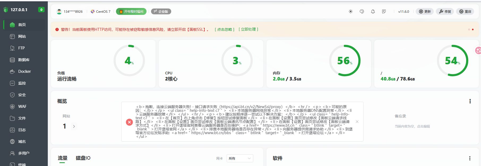The height and width of the screenshot is (166, 481).
Task: Open the 数据库 database sidebar item
Action: (24, 60)
